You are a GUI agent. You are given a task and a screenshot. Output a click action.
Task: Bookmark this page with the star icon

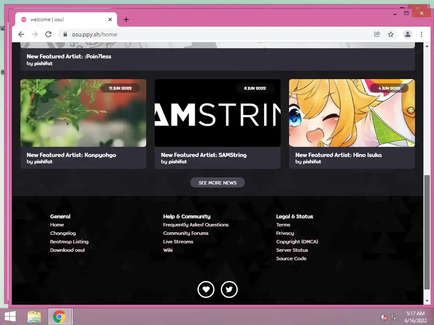click(390, 34)
